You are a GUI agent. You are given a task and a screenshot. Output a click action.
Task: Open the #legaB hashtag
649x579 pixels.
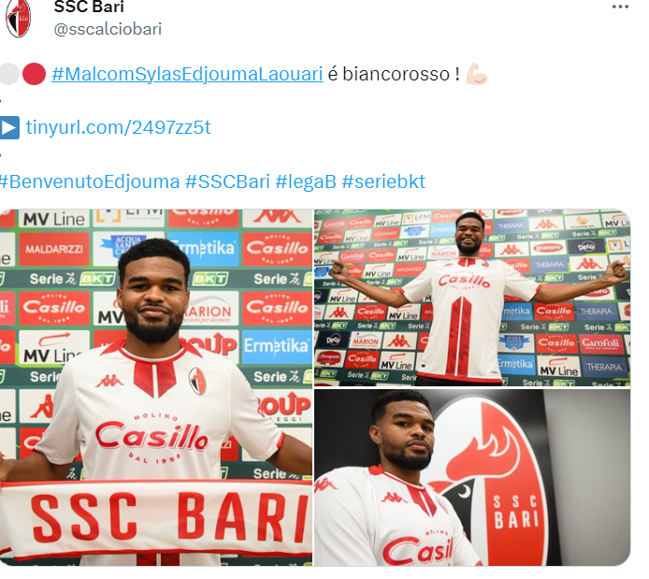(306, 181)
